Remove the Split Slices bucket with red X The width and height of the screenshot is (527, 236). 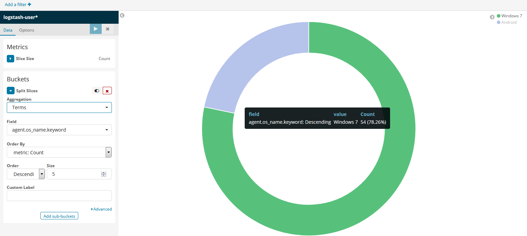tap(107, 91)
